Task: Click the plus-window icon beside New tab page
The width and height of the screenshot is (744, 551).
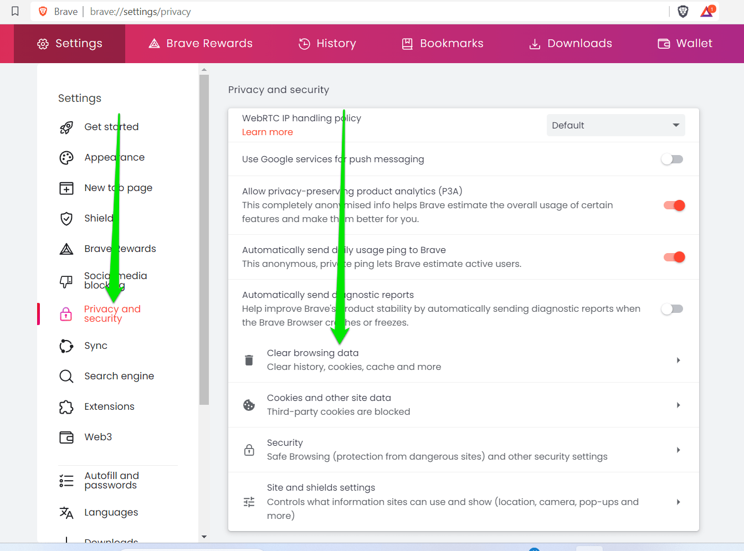Action: (x=66, y=188)
